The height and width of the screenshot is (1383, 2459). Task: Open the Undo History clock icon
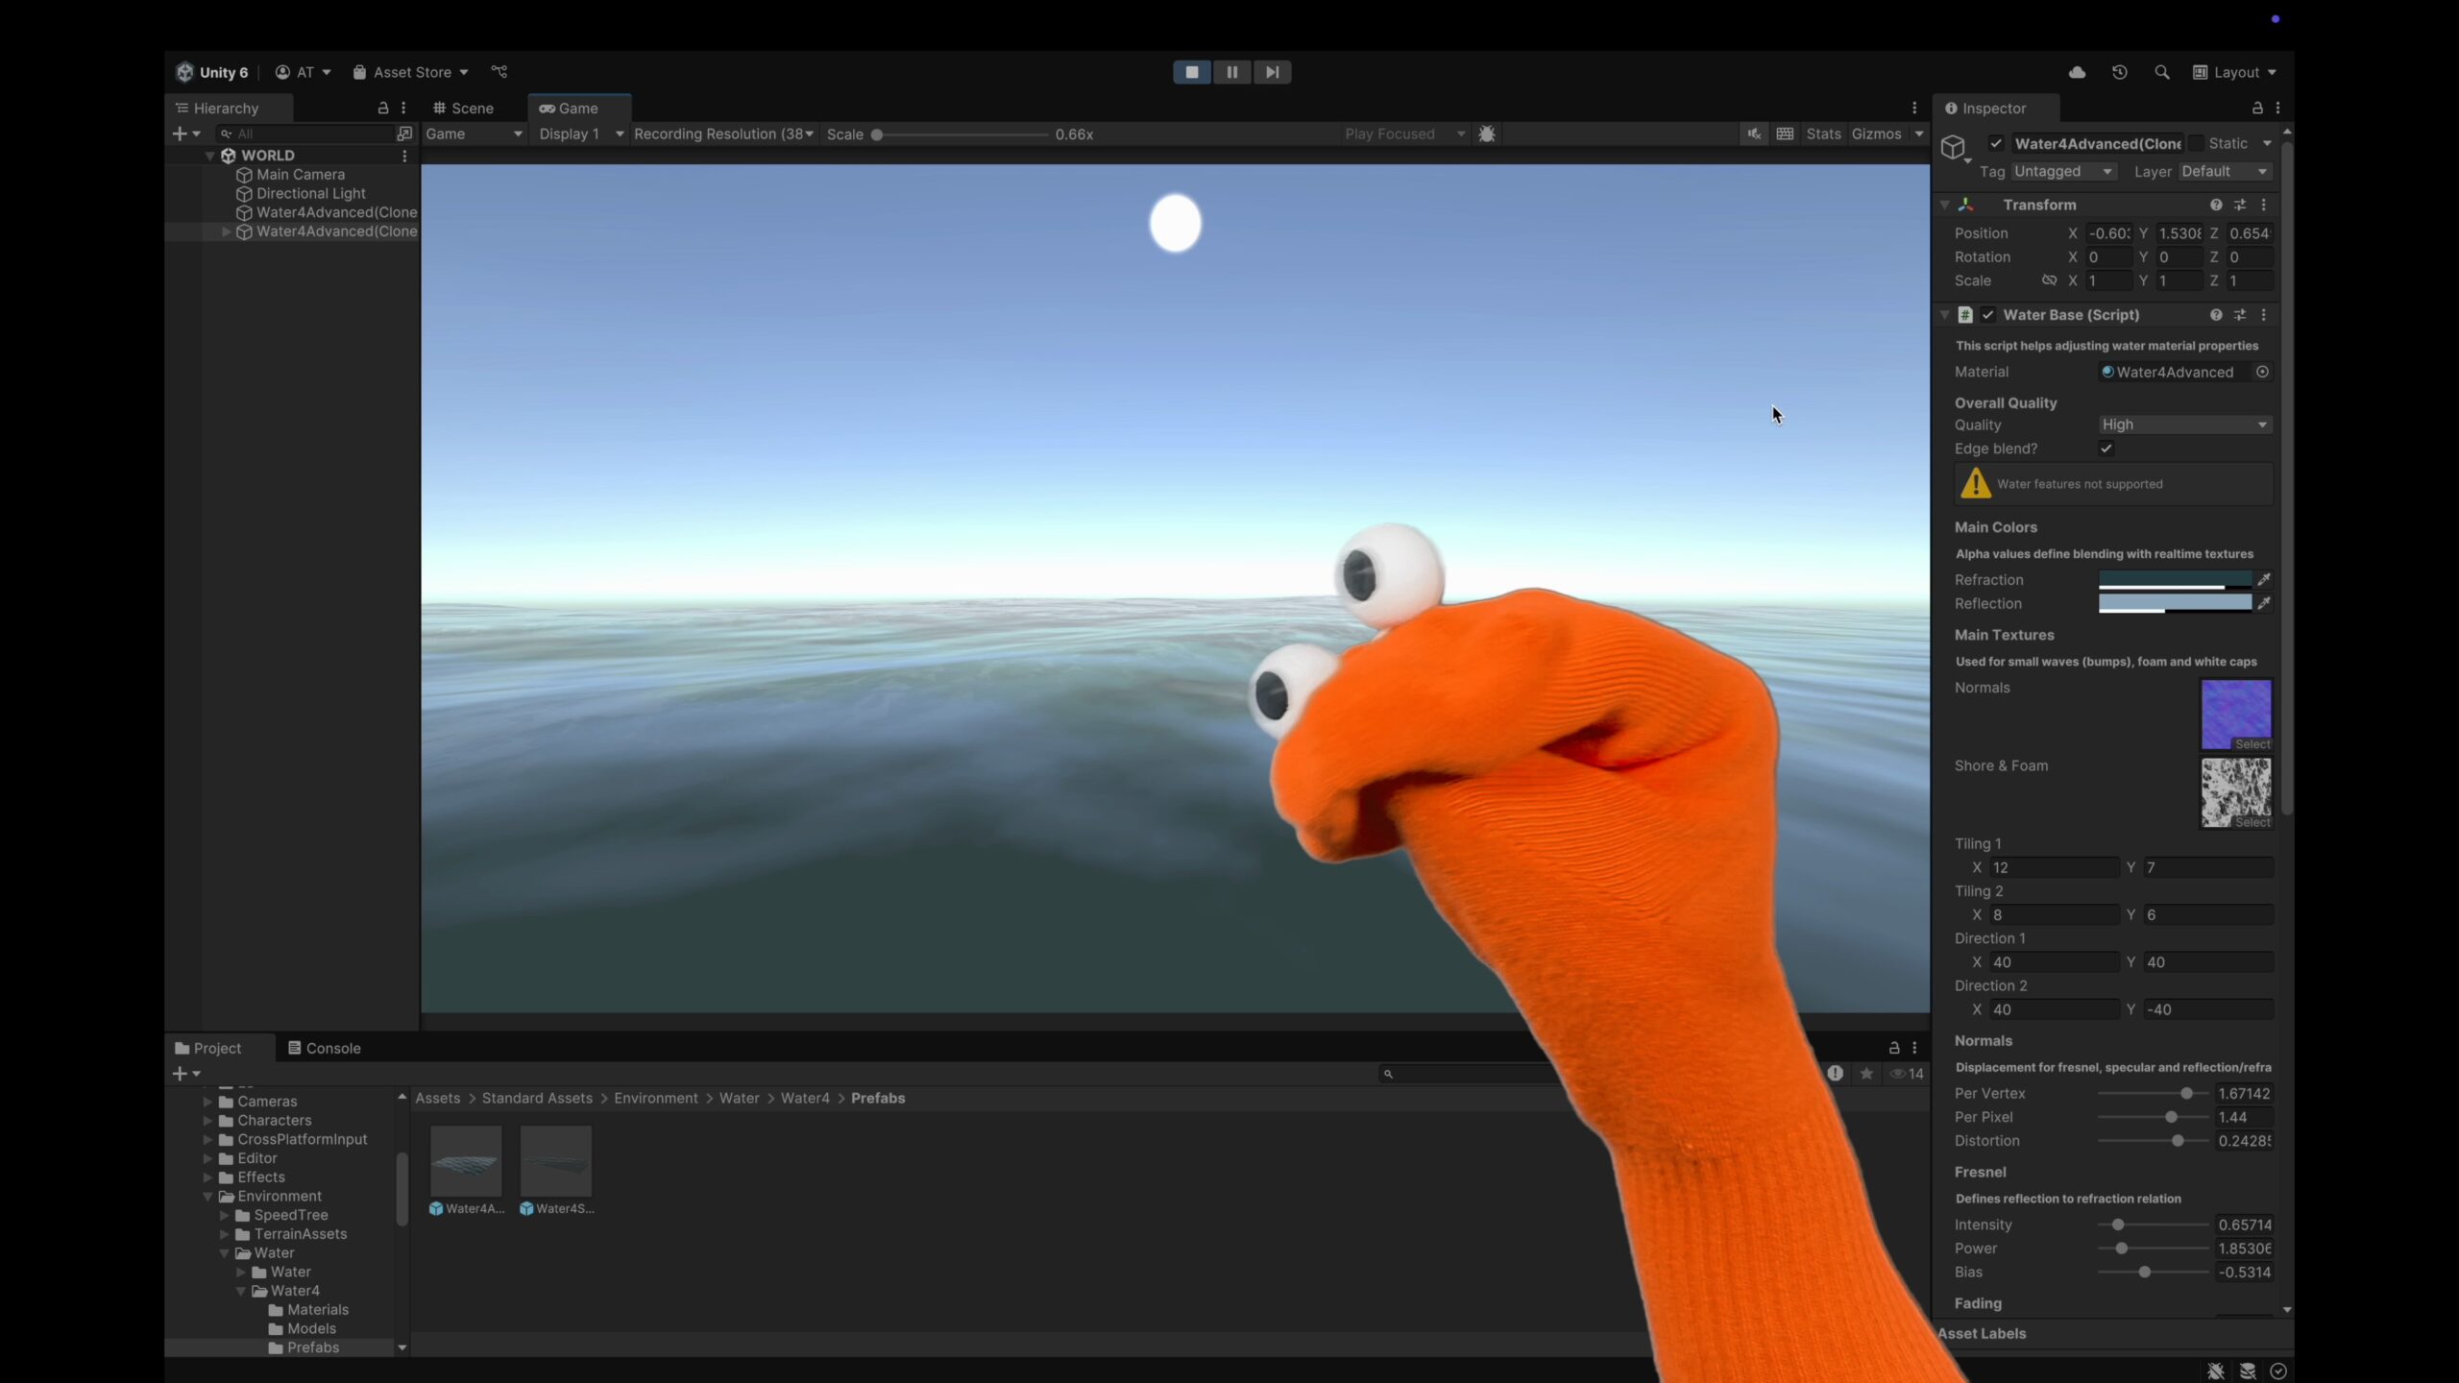tap(2120, 72)
